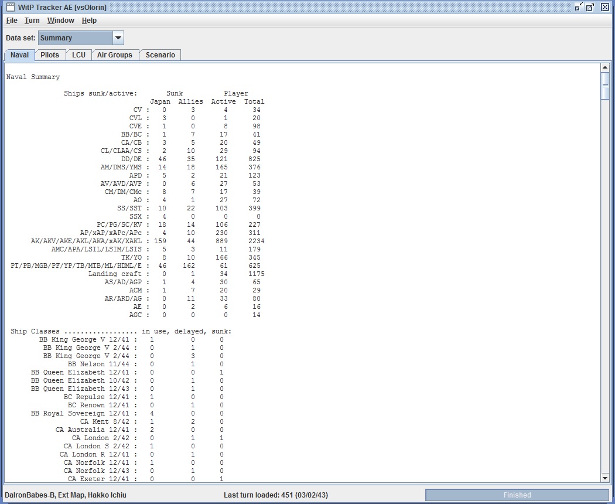Click the TK/YO row label
Viewport: 615px width, 504px height.
pyautogui.click(x=131, y=257)
